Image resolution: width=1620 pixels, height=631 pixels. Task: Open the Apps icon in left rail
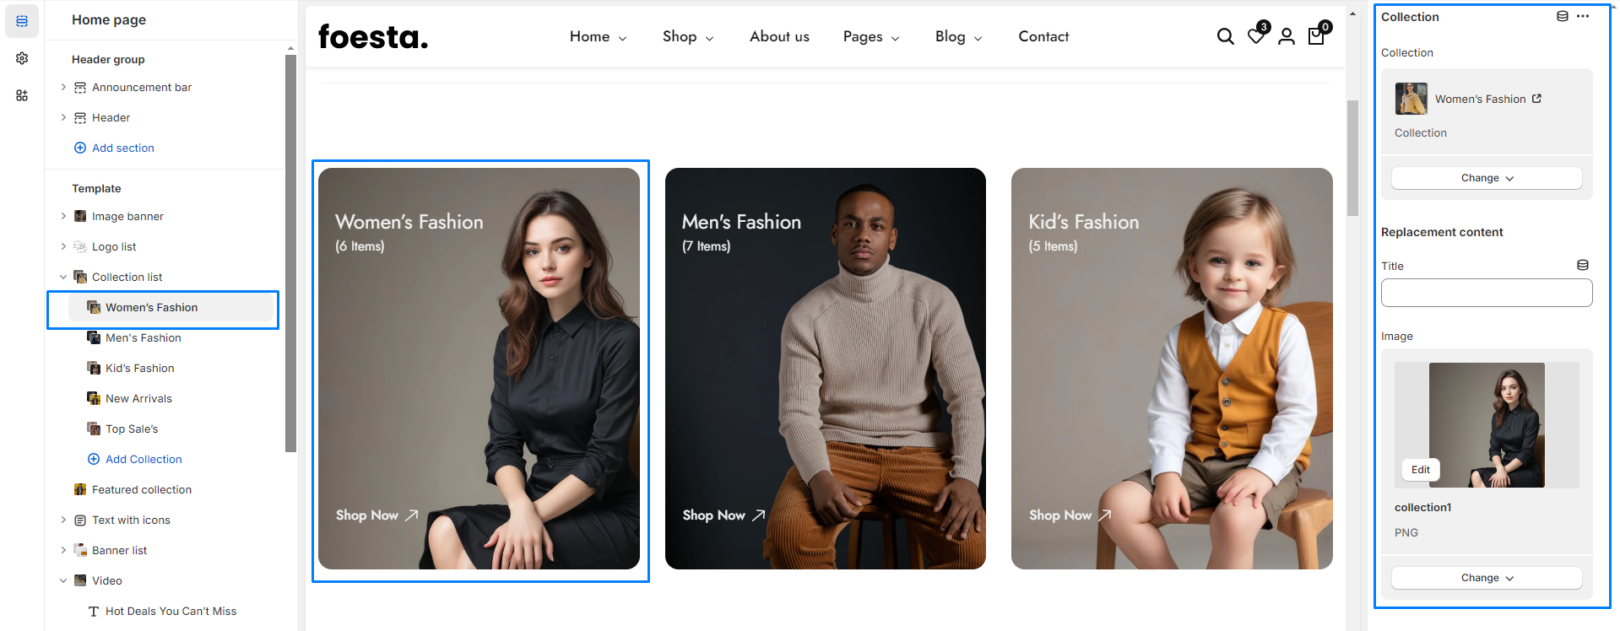coord(22,95)
